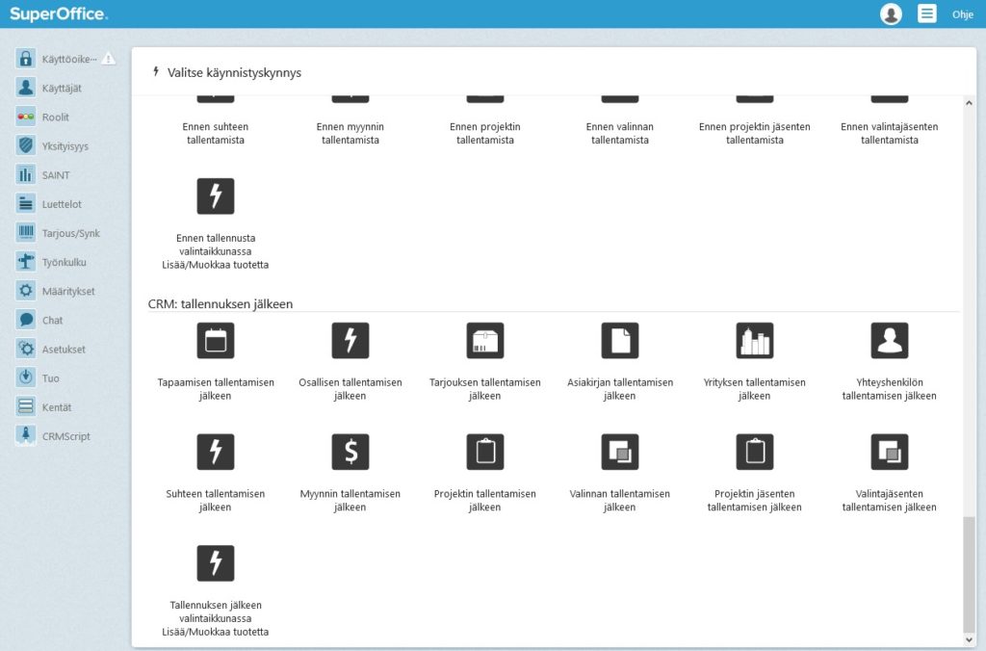
Task: Open the CRMScript sidebar section
Action: pos(65,436)
